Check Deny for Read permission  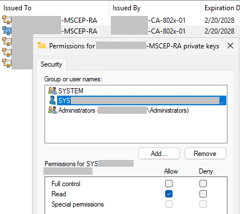[x=203, y=194]
